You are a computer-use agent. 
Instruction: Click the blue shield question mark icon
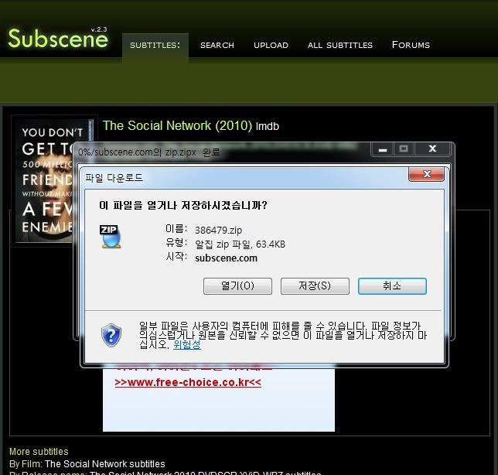(x=111, y=335)
